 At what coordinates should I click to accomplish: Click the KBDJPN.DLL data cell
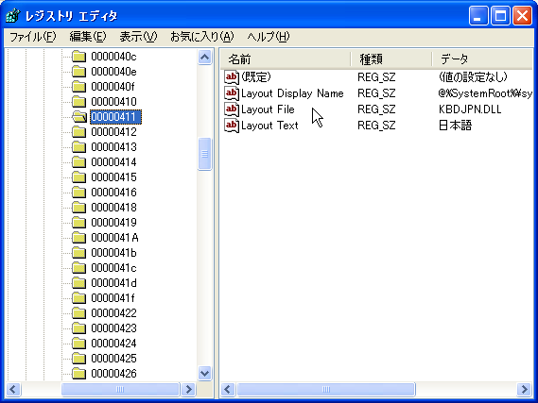pyautogui.click(x=470, y=109)
